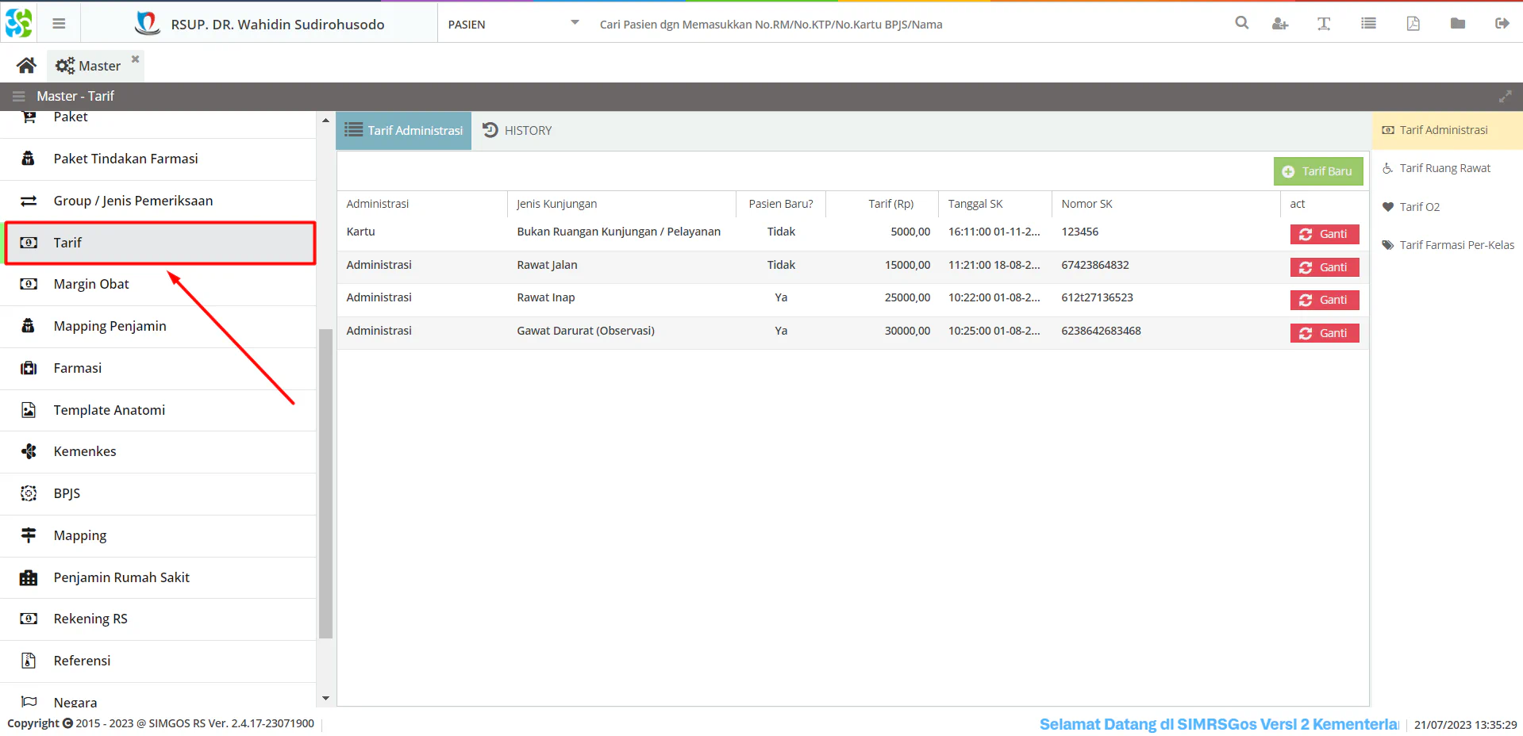1523x736 pixels.
Task: Click Ganti for Rawat Jalan row
Action: 1325,267
